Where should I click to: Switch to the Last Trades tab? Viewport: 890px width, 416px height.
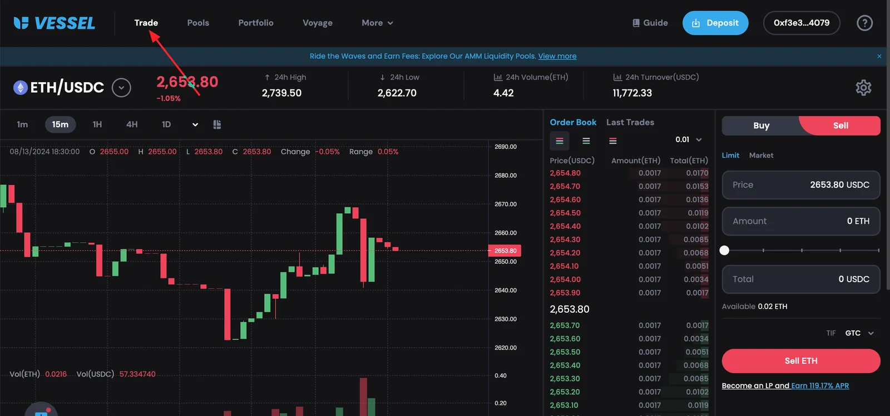click(x=630, y=122)
